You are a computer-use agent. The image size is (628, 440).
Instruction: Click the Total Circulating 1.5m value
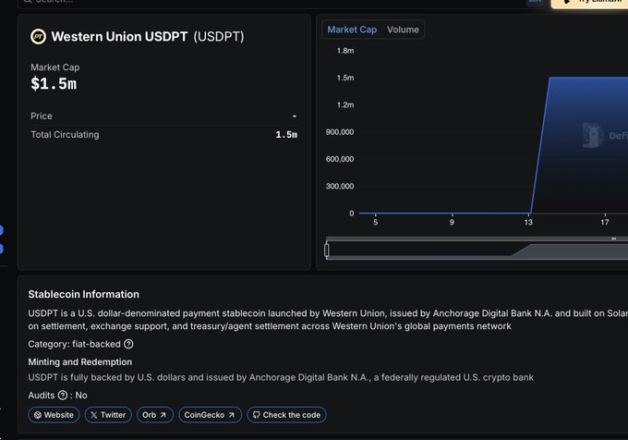pyautogui.click(x=286, y=135)
